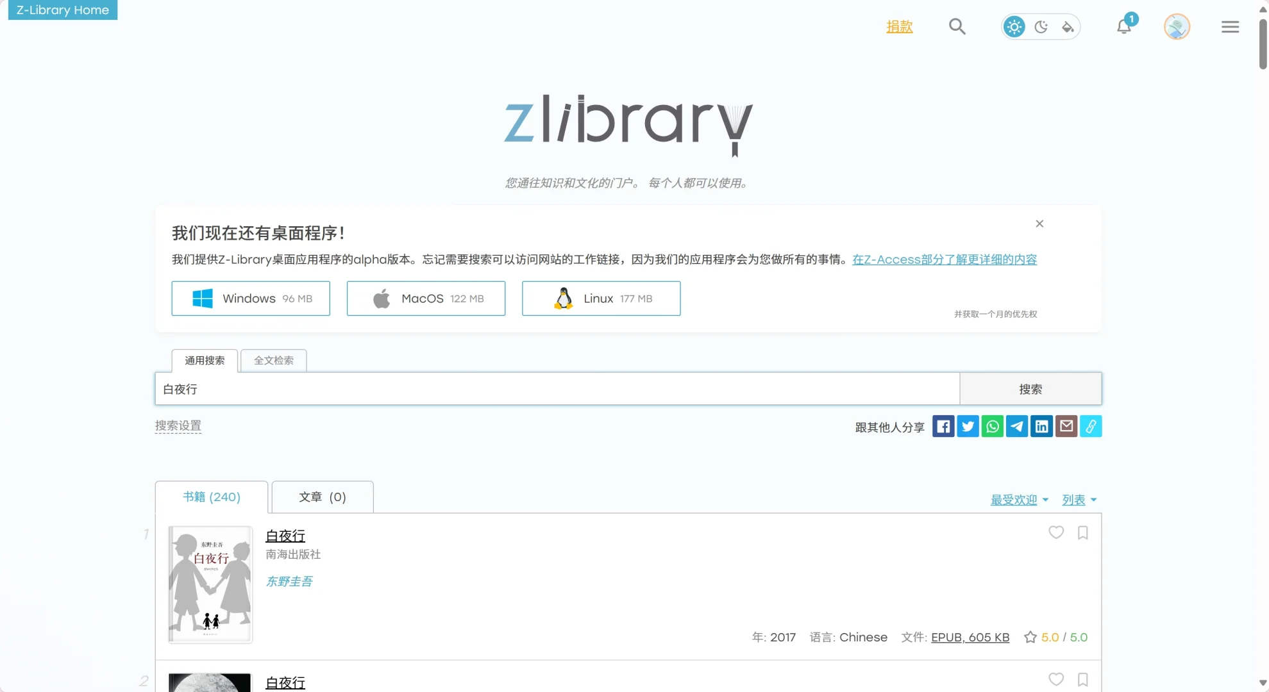Share by email envelope icon
This screenshot has width=1269, height=692.
[x=1066, y=426]
